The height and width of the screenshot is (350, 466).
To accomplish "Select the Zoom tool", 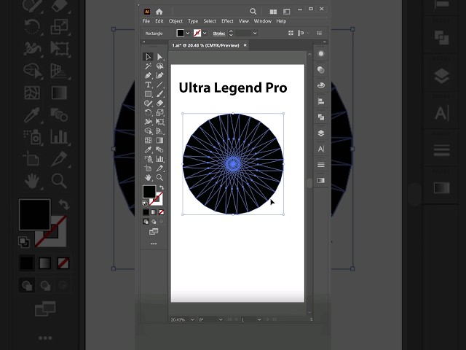I will 159,178.
